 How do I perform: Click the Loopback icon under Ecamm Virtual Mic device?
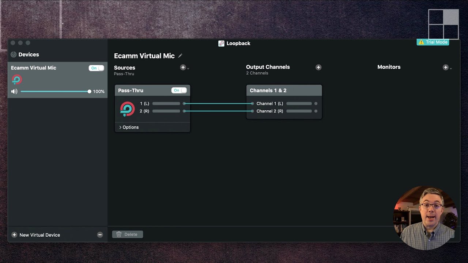pos(17,79)
